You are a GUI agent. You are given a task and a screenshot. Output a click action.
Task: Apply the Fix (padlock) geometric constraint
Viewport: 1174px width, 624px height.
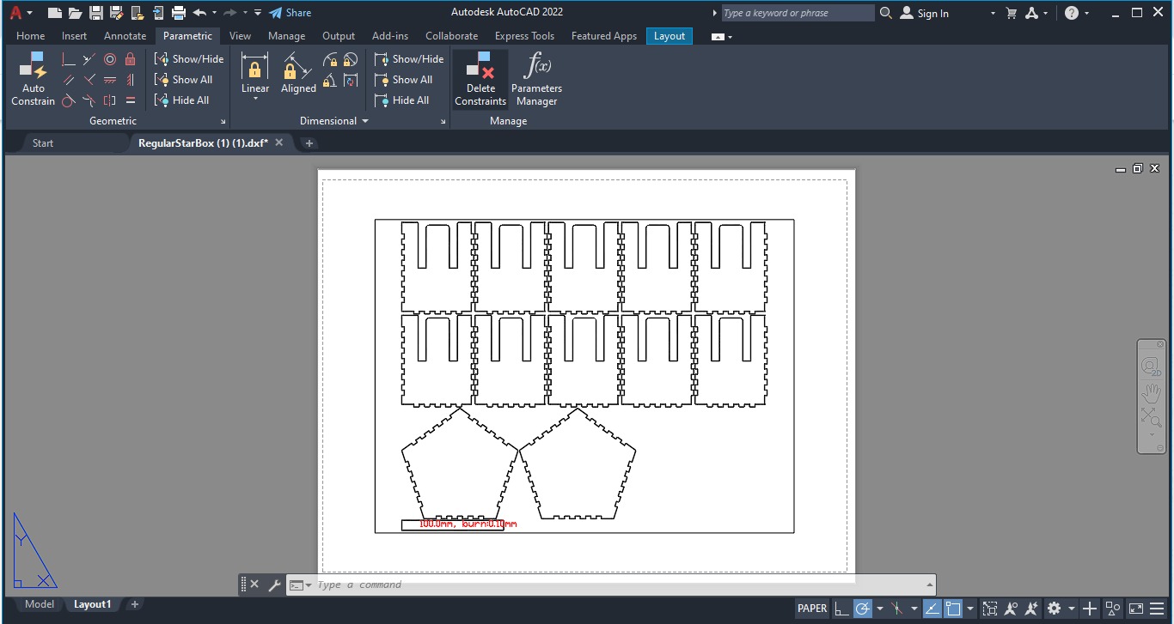(x=131, y=59)
